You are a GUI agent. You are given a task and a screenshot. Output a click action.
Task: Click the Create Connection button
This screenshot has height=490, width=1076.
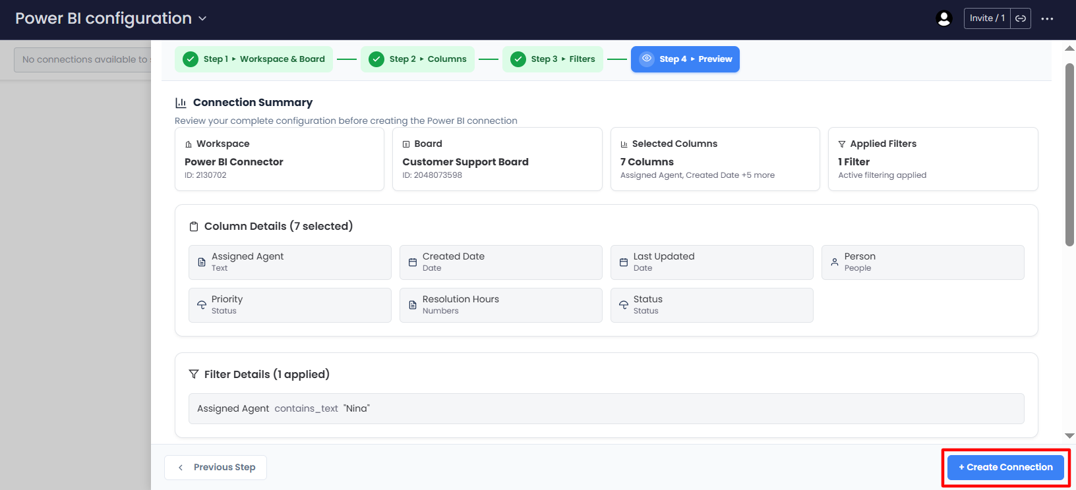[1005, 468]
